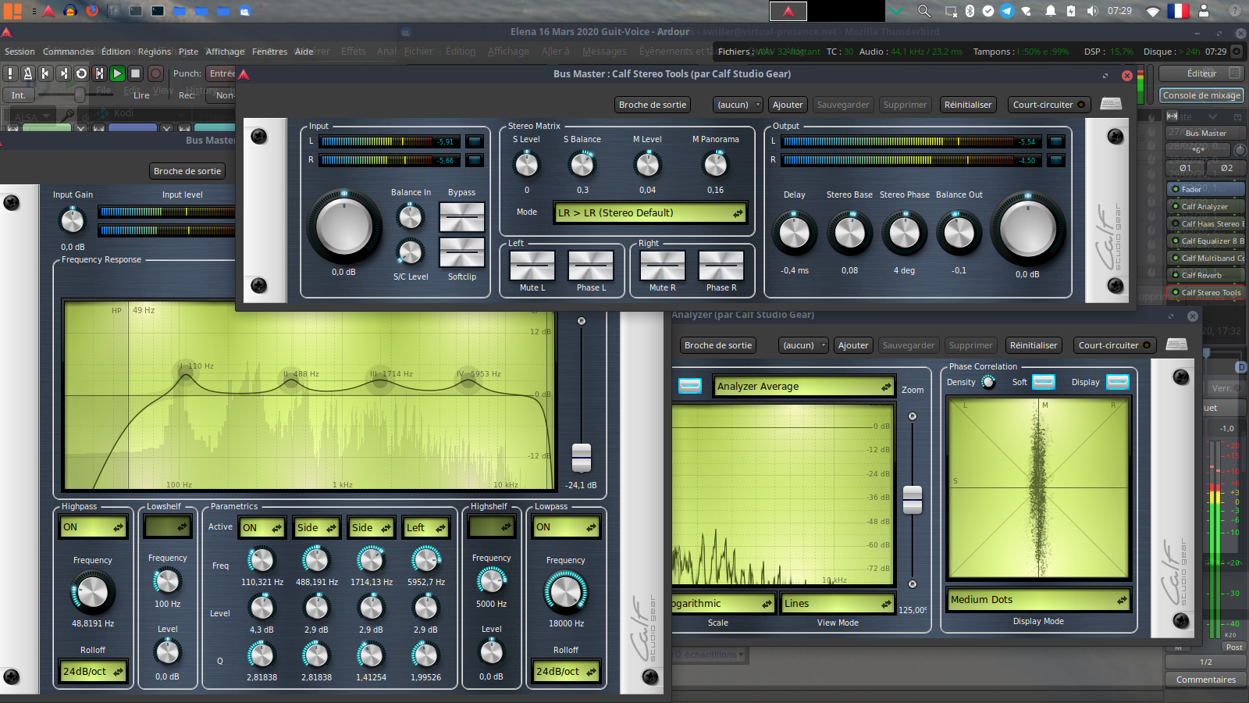Viewport: 1249px width, 703px height.
Task: Click the Console de mixage button
Action: (x=1201, y=95)
